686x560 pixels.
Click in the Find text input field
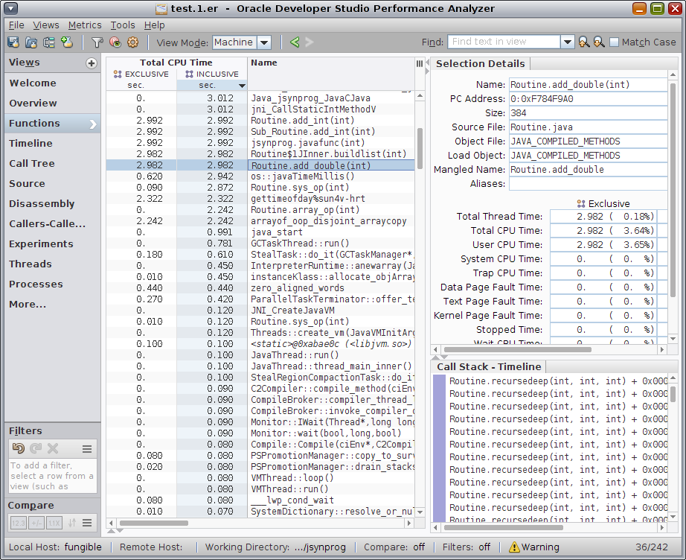[x=504, y=42]
